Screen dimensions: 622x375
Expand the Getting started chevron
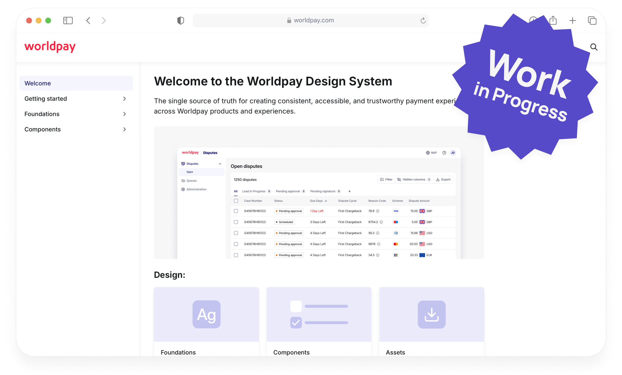click(x=124, y=99)
